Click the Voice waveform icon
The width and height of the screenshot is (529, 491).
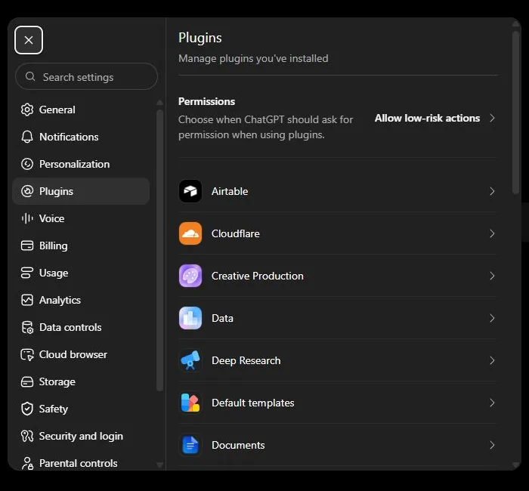pyautogui.click(x=27, y=218)
